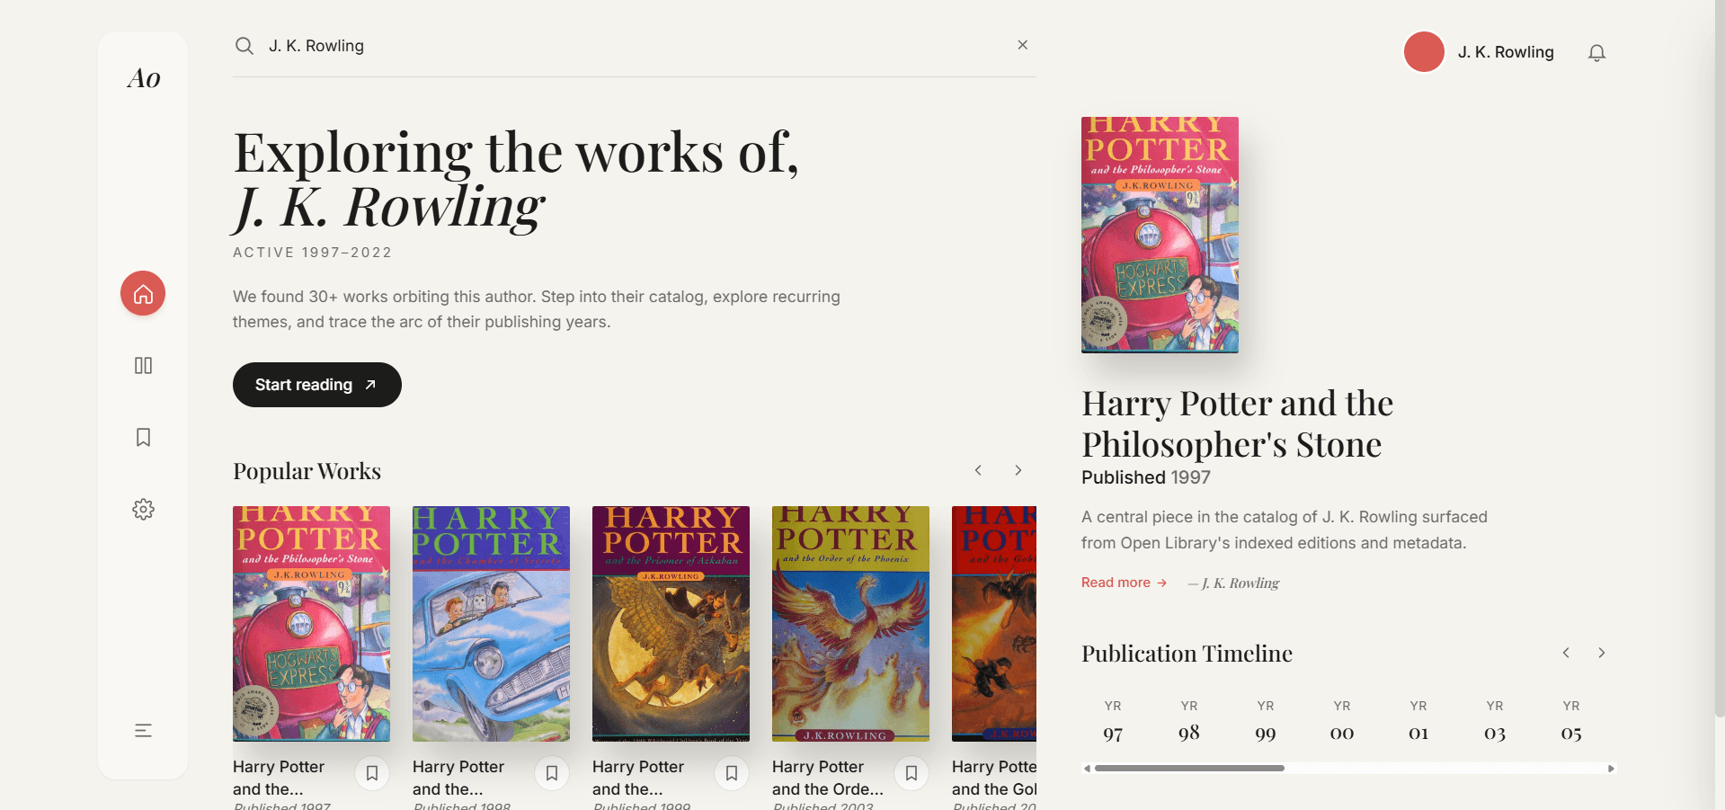
Task: Bookmark Harry Potter and the Order of the Phoenix
Action: [x=911, y=773]
